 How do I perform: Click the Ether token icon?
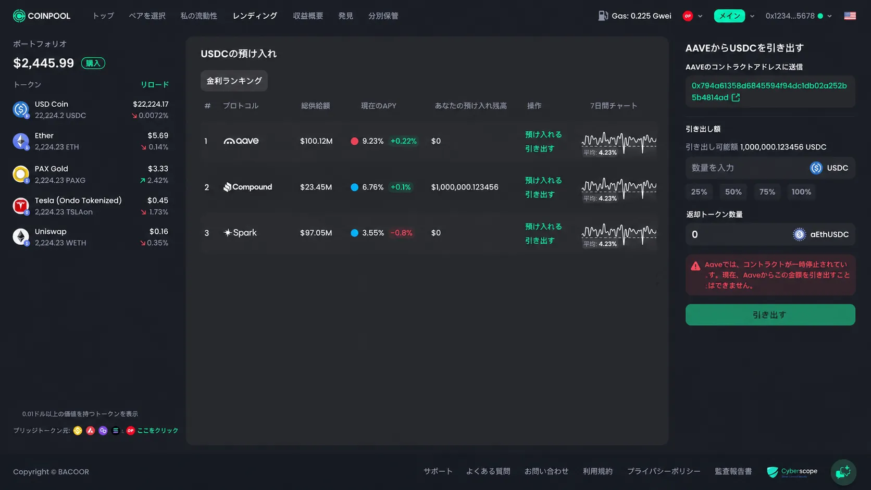click(x=21, y=141)
